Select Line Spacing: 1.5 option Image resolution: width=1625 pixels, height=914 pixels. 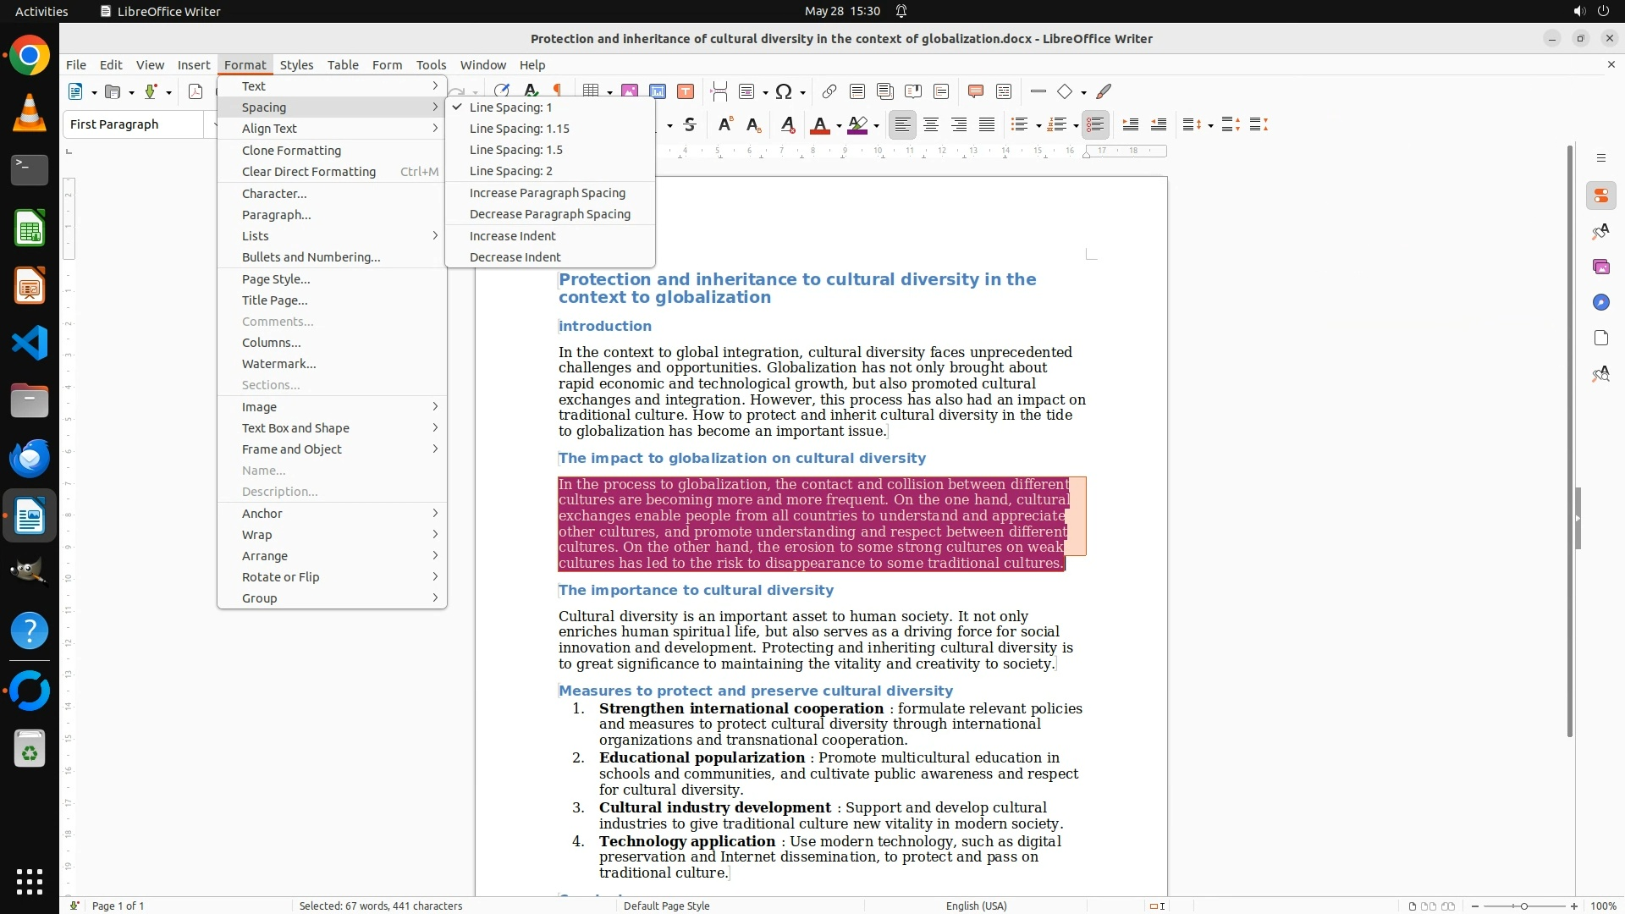tap(516, 150)
